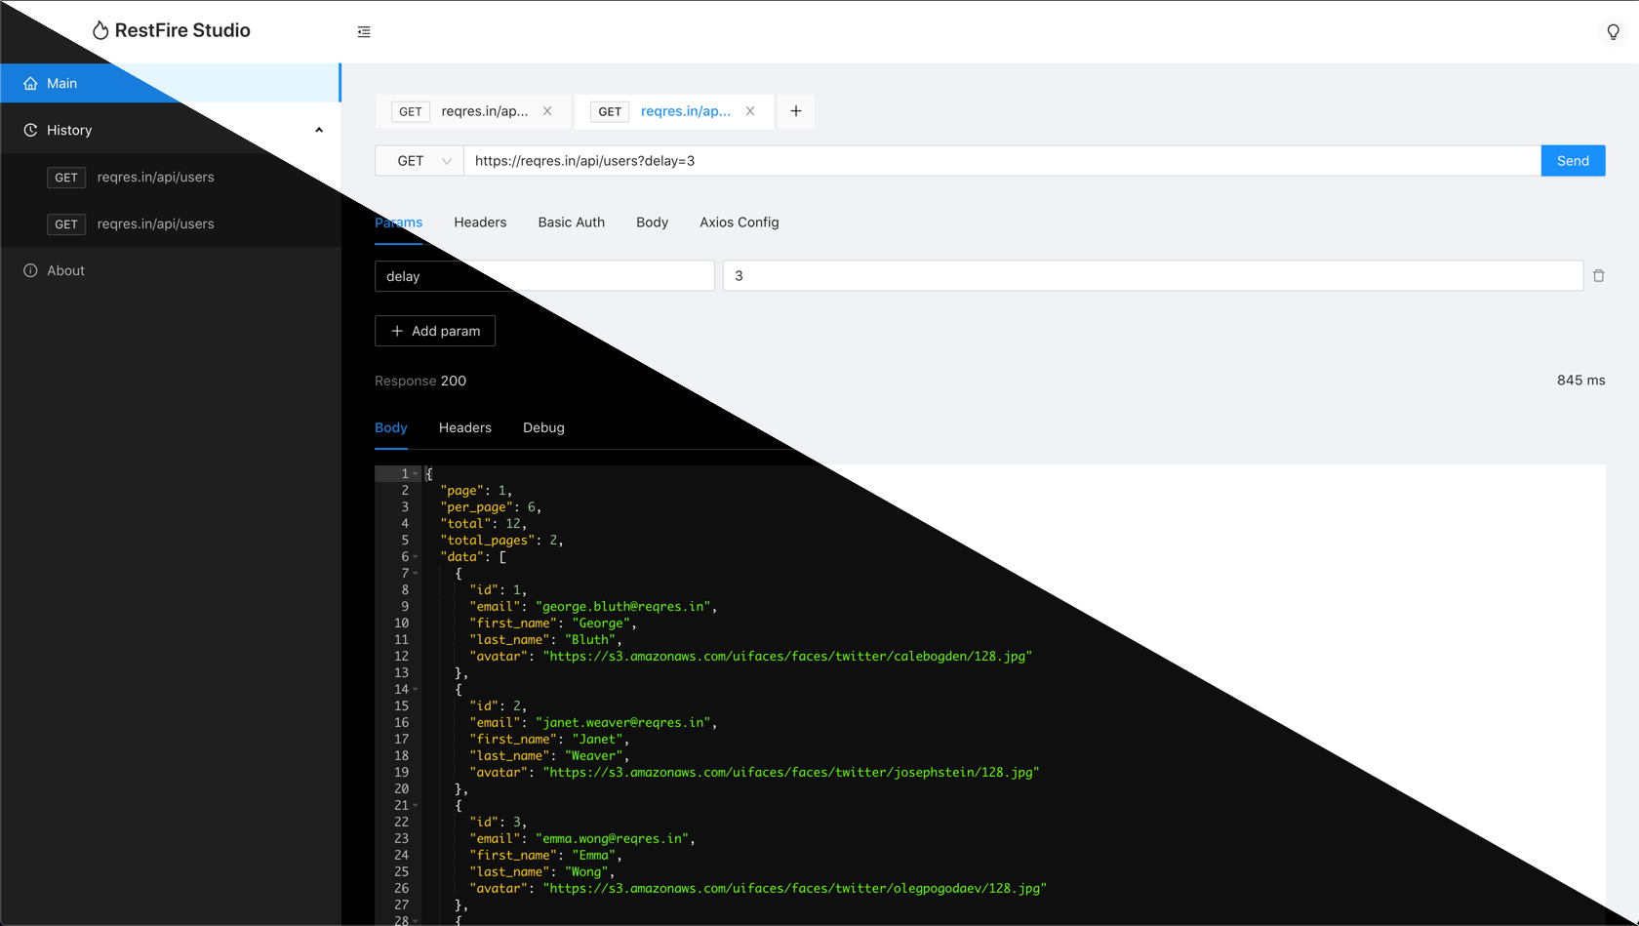Fold the JSON root at line 1

click(416, 474)
